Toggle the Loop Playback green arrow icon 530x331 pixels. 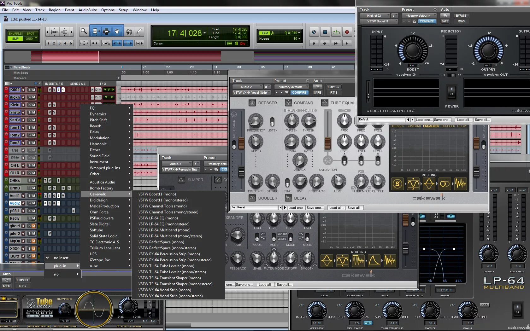(x=336, y=32)
